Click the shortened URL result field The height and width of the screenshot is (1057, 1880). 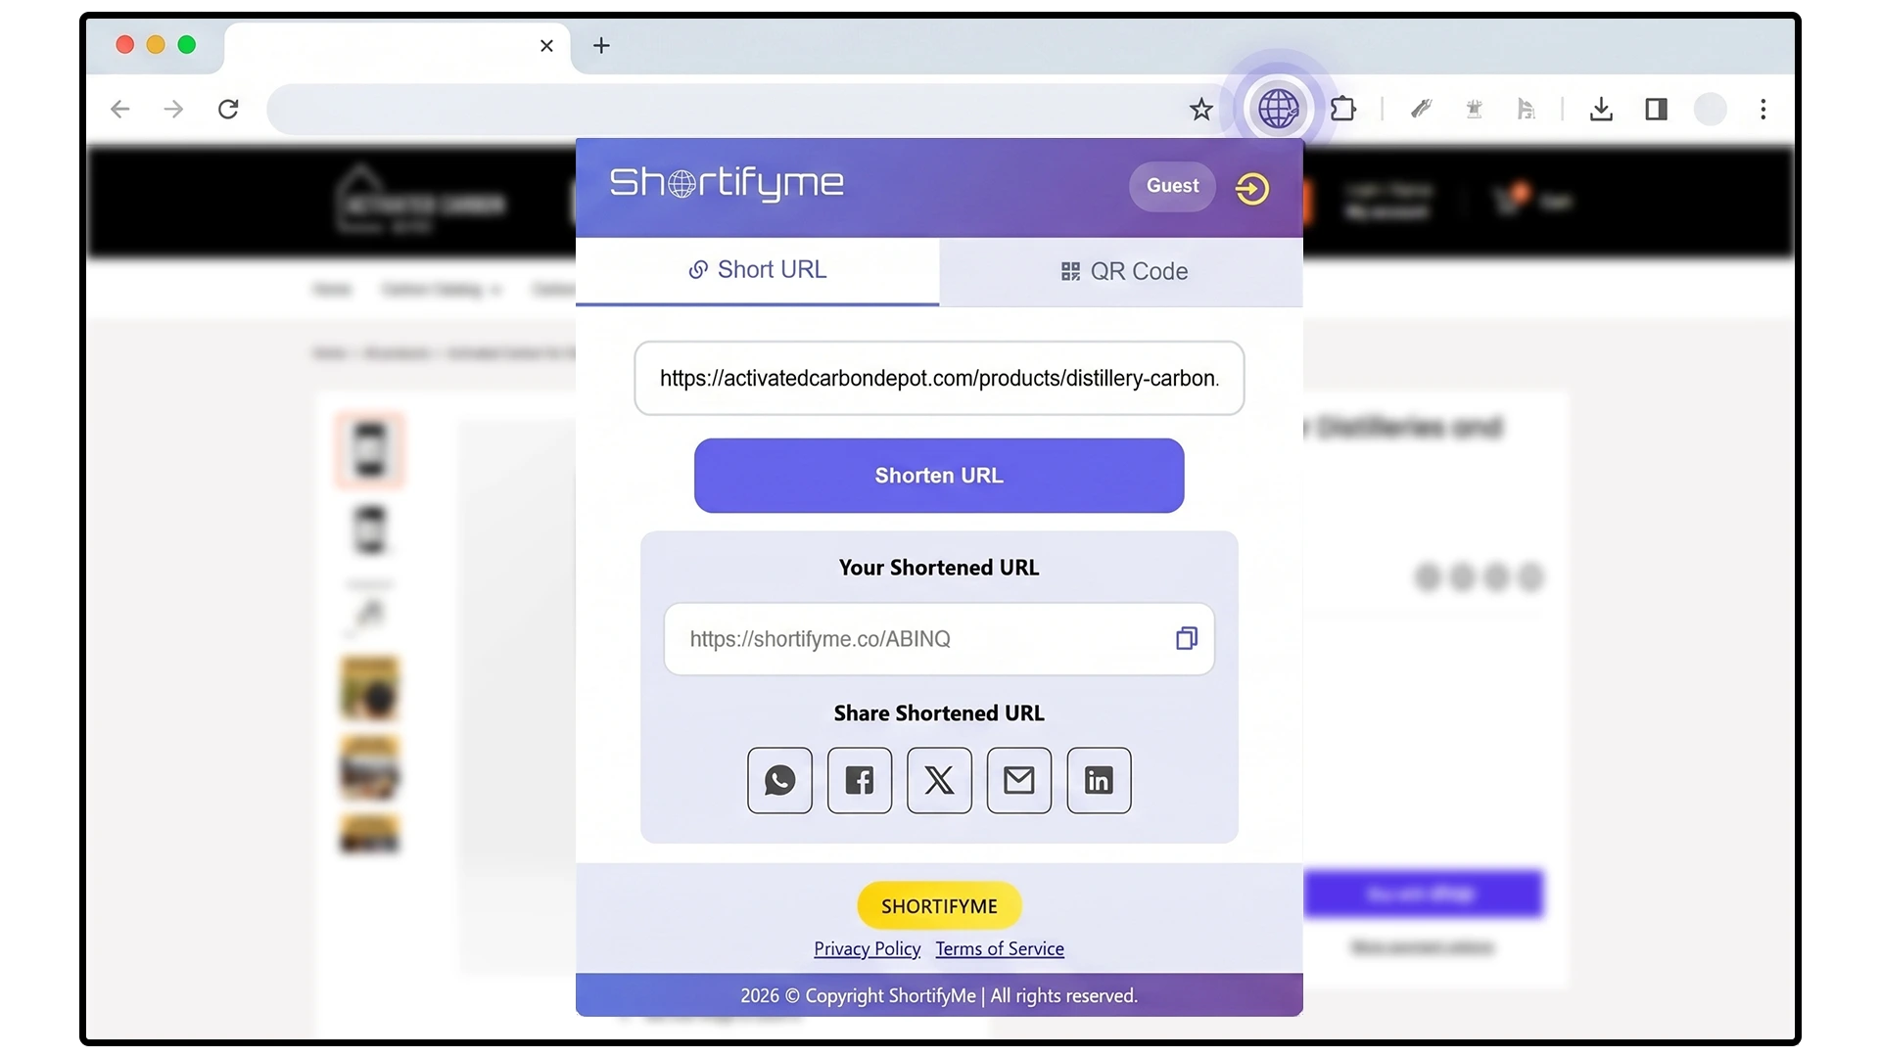click(939, 639)
